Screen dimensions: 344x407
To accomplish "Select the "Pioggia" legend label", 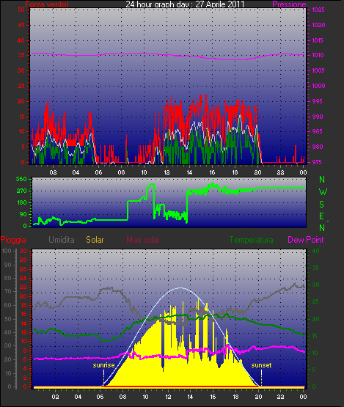I will coord(13,240).
